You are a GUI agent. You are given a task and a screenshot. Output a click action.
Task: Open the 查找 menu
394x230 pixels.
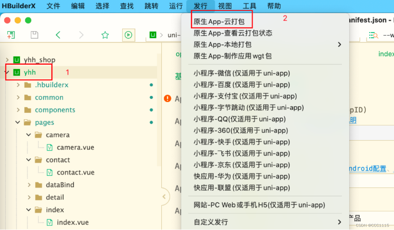click(127, 6)
